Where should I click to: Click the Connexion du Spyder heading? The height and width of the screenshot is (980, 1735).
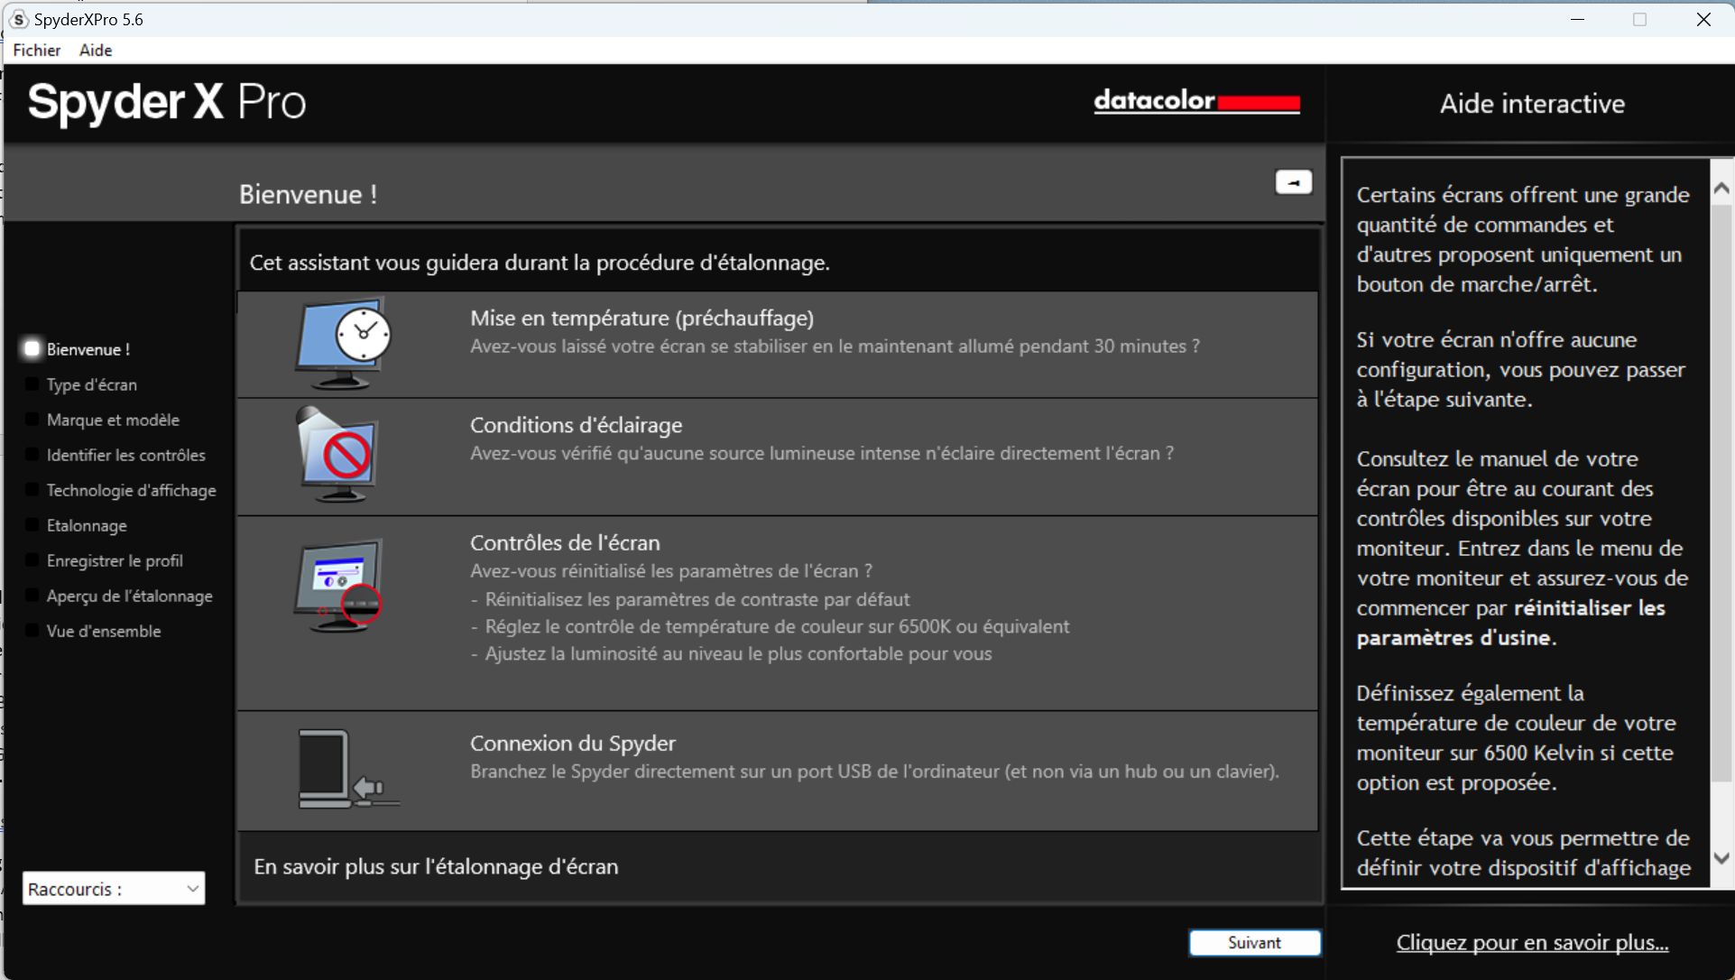click(572, 743)
